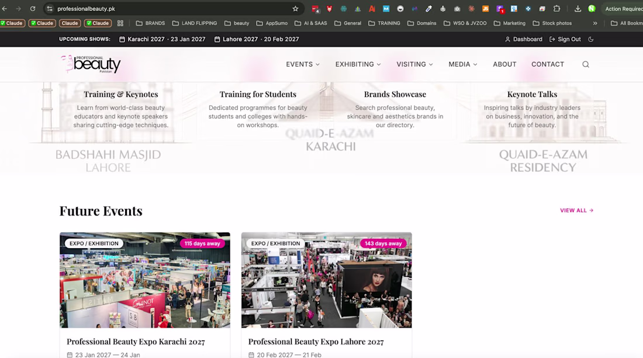643x358 pixels.
Task: Click the camera screenshot extension icon
Action: [x=457, y=9]
